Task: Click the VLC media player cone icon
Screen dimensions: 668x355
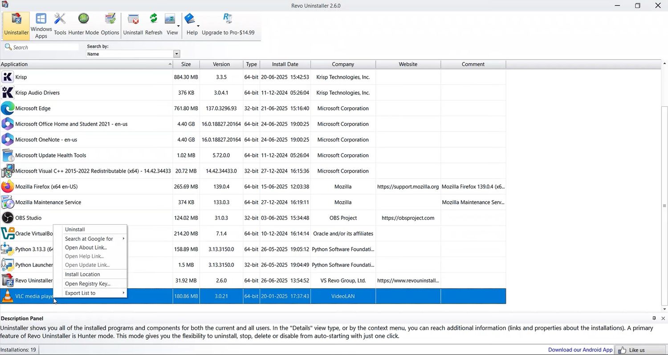Action: (8, 296)
